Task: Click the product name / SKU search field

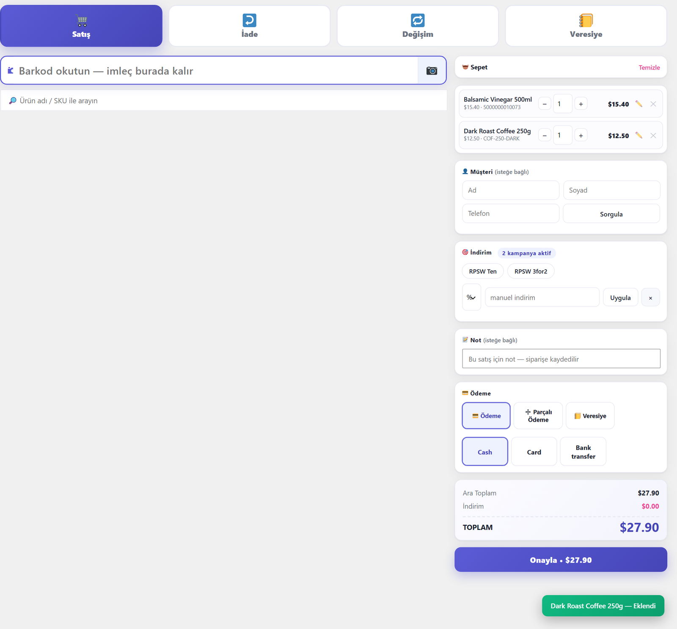Action: click(224, 101)
